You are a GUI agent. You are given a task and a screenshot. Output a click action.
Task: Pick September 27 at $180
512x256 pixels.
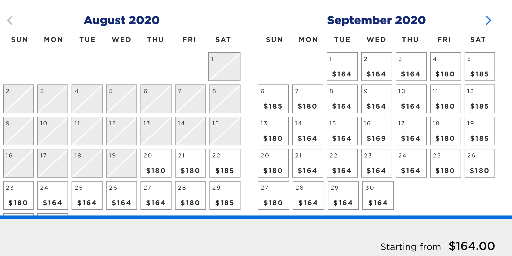[273, 195]
